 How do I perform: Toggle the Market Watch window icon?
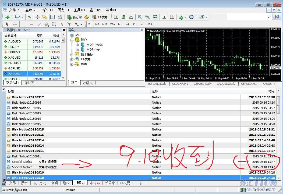point(30,17)
